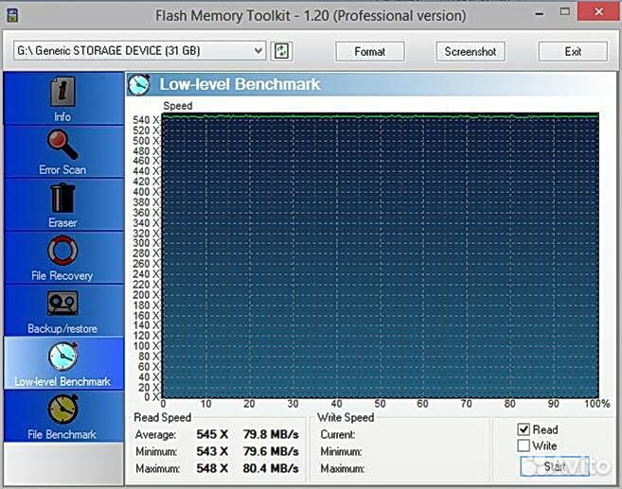Click the Low-level Benchmark panel heading

(240, 84)
